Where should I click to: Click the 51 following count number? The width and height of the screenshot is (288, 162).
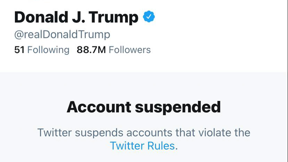[x=19, y=50]
